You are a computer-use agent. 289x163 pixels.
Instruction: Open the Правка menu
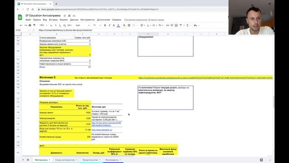37,20
